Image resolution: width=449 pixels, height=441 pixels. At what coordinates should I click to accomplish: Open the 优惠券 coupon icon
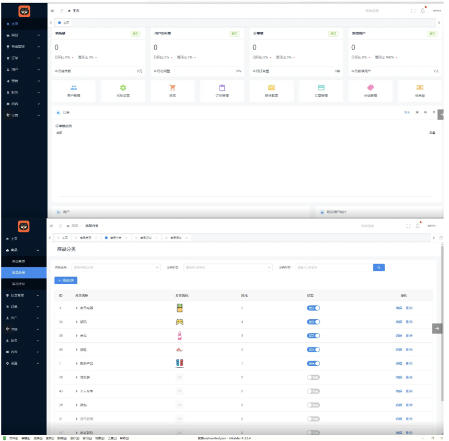click(419, 88)
